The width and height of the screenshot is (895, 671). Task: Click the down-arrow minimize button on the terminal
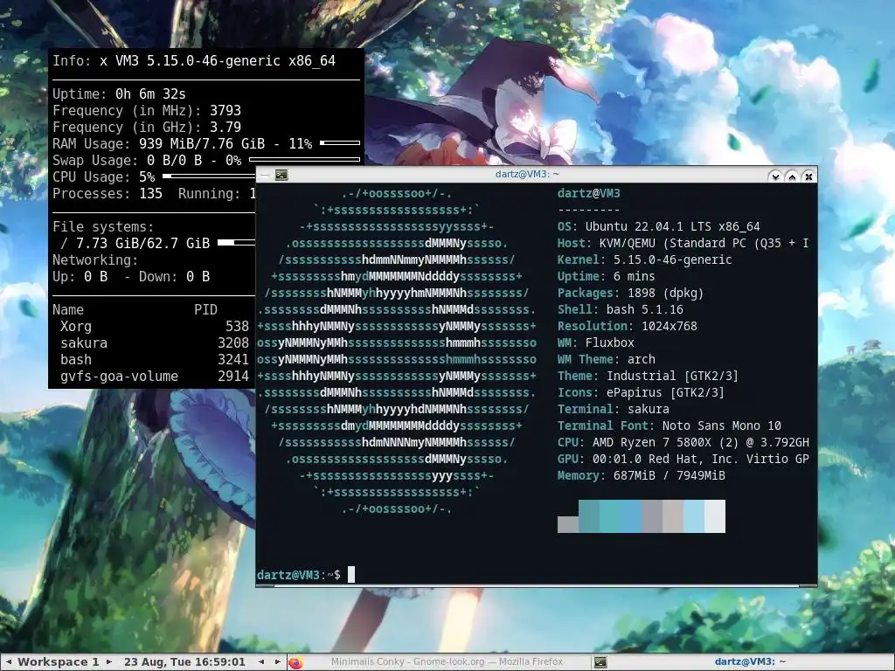click(775, 176)
